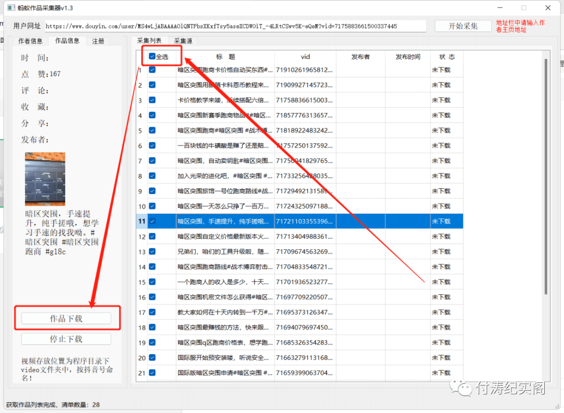This screenshot has height=413, width=564.
Task: Click the 停止下载 button
Action: point(66,339)
